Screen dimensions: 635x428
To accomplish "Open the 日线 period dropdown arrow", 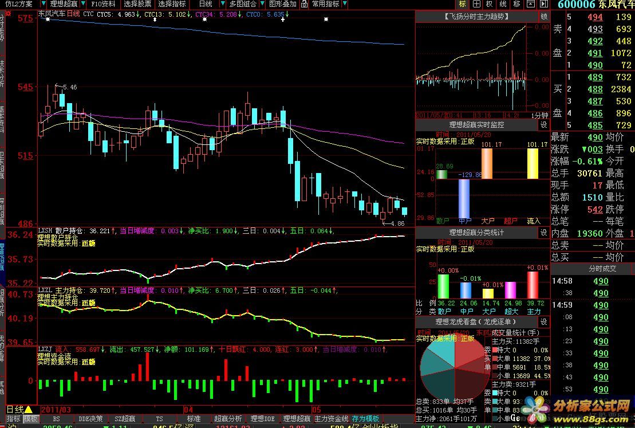I will point(223,4).
